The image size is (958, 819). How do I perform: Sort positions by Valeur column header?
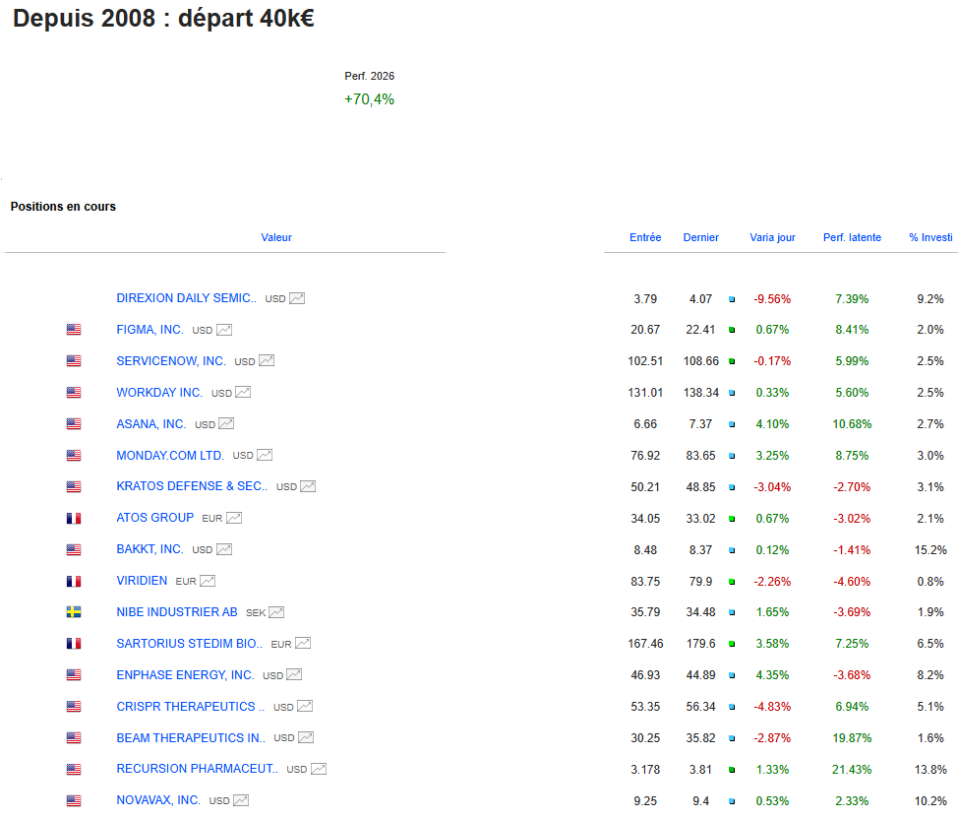(x=276, y=237)
